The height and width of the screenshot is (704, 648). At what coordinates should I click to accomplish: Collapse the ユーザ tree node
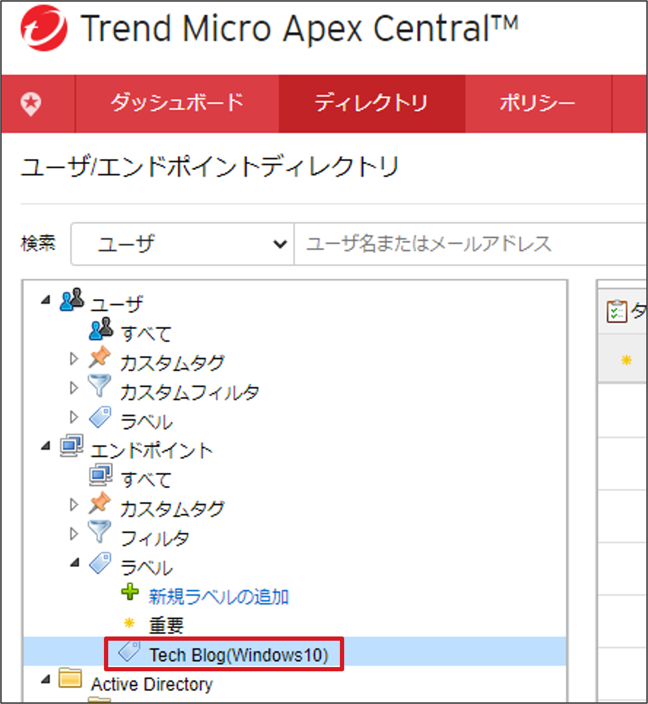[x=46, y=300]
